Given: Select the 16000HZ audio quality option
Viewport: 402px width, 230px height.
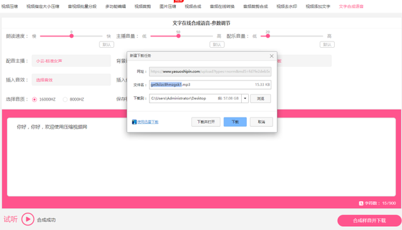Looking at the screenshot, I should click(35, 99).
